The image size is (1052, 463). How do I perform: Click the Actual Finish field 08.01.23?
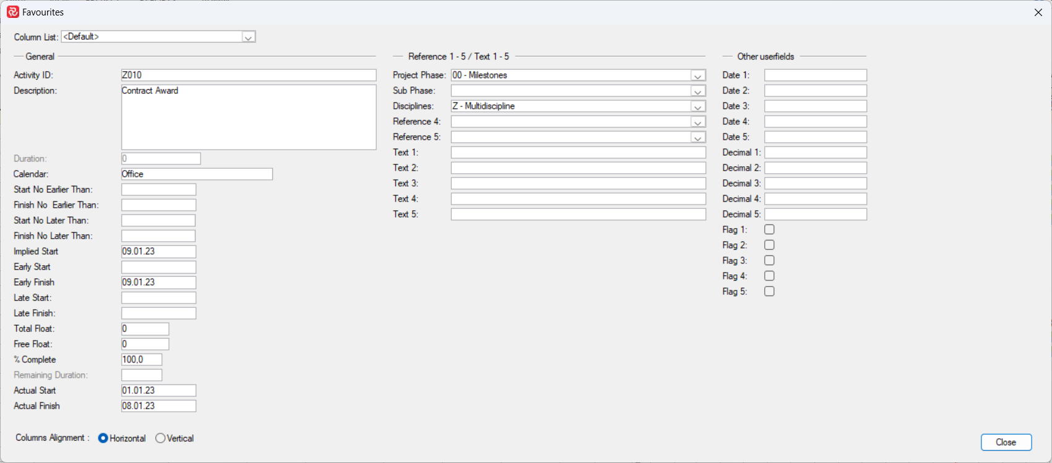click(158, 406)
